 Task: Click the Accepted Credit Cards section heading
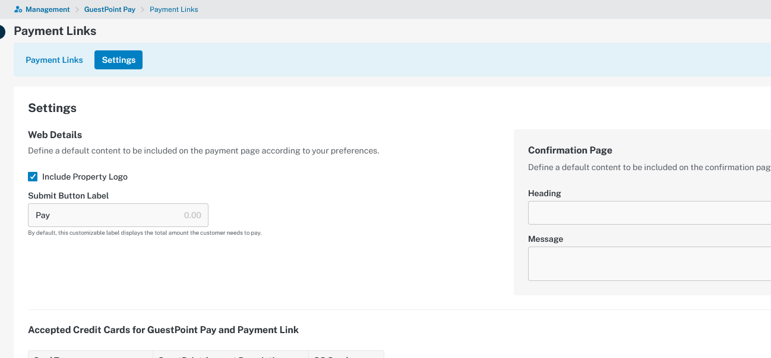[x=163, y=330]
